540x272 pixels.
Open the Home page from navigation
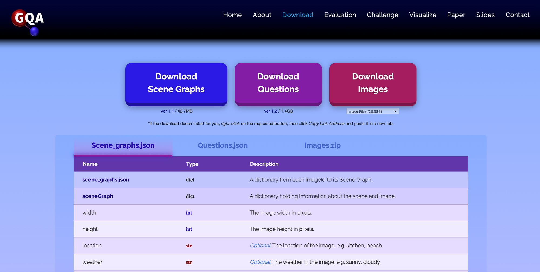[232, 15]
